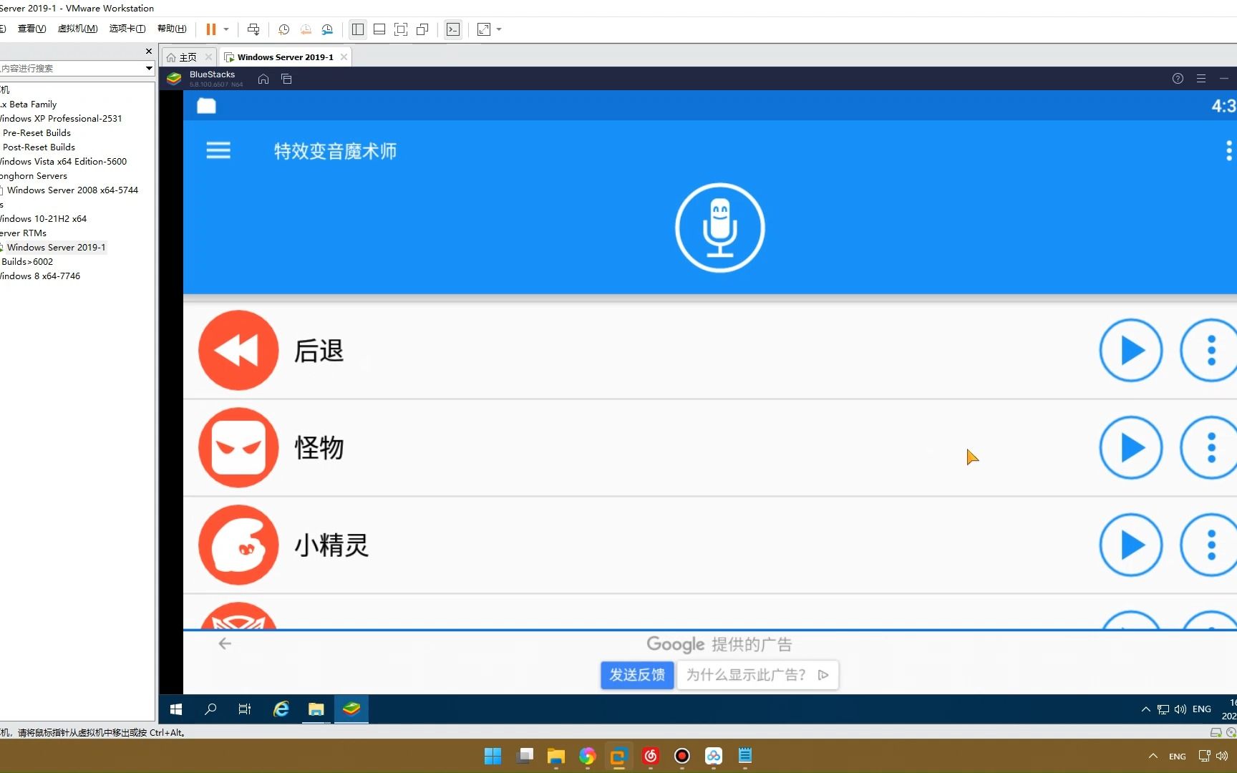Toggle VMware console view icon
Screen dimensions: 1237x773
click(x=453, y=29)
